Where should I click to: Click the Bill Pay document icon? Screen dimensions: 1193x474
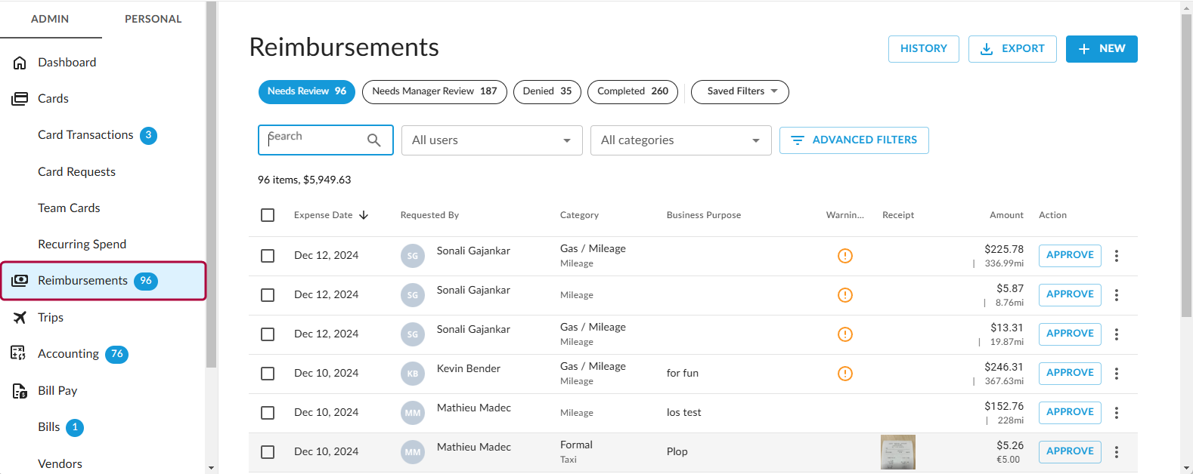tap(20, 391)
